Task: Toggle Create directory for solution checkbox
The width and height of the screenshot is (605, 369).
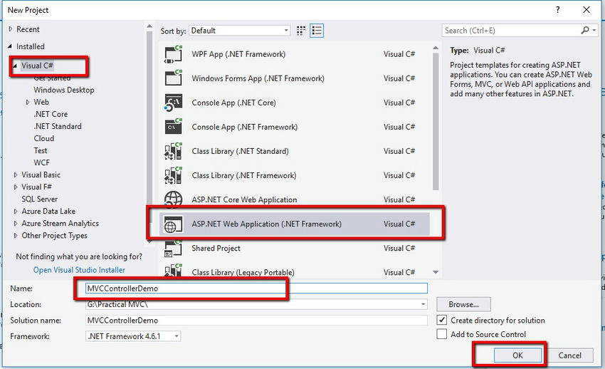Action: coord(442,320)
